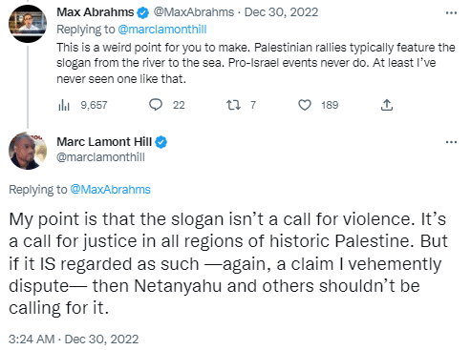The image size is (471, 350).
Task: Open more options on Marc Lamont Hill's tweet
Action: tap(451, 142)
